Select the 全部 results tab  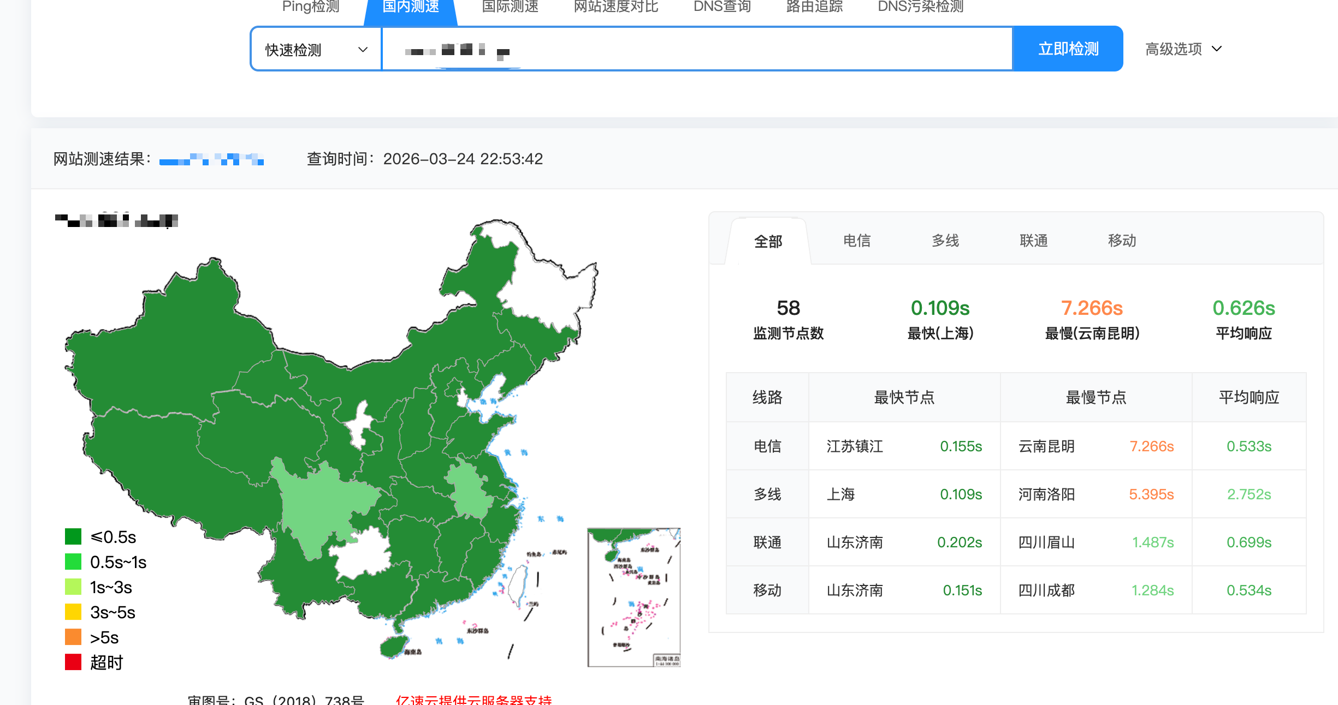(768, 242)
